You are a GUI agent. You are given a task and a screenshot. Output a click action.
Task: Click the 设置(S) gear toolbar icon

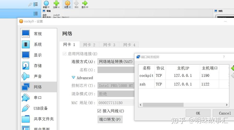click(67, 4)
